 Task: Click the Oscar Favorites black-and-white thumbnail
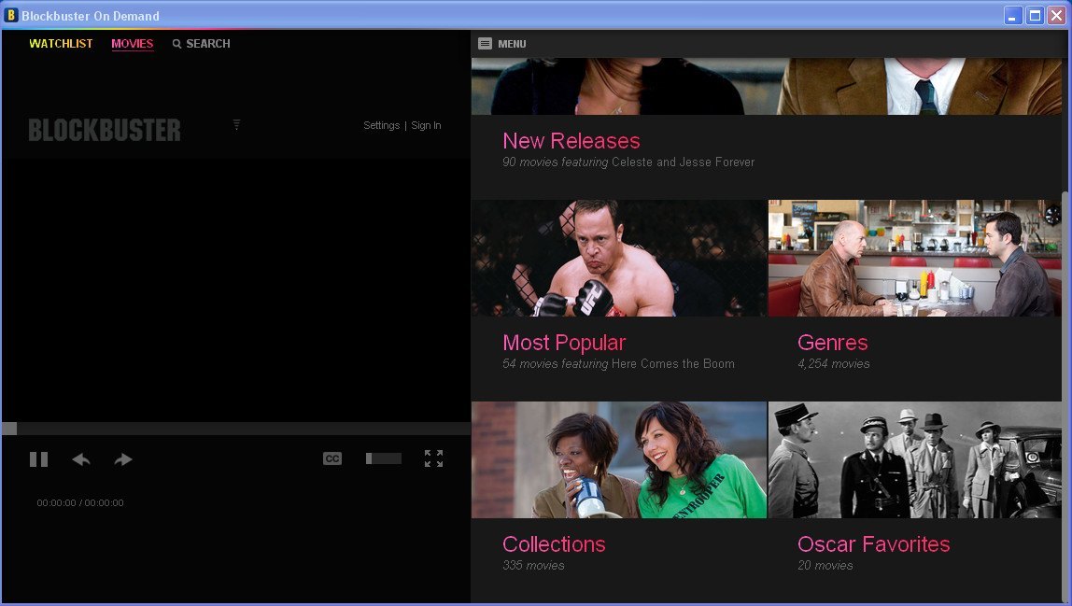pyautogui.click(x=915, y=459)
